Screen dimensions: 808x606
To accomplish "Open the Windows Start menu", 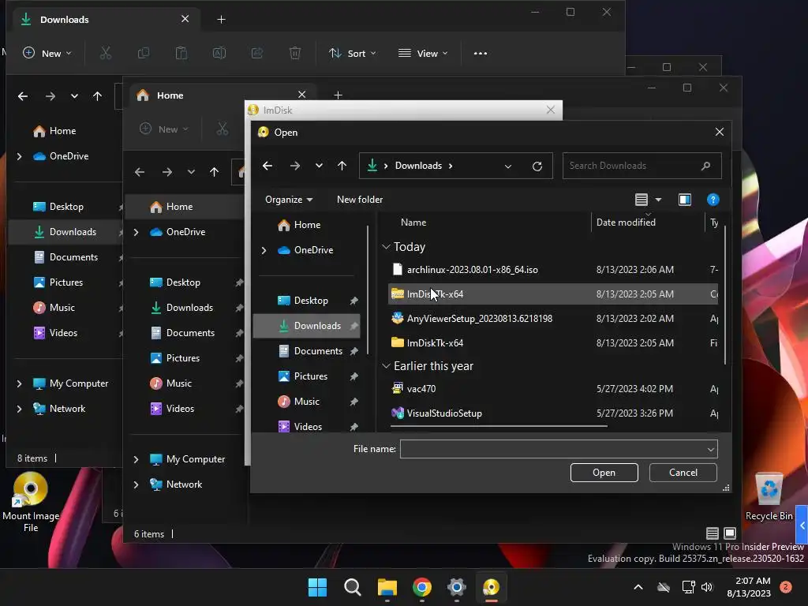I will click(317, 587).
